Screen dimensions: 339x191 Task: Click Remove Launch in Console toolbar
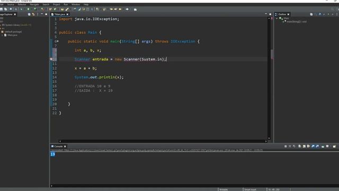click(x=290, y=146)
